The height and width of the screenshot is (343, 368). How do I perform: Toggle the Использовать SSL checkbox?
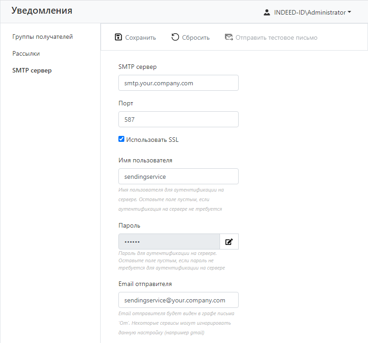122,139
